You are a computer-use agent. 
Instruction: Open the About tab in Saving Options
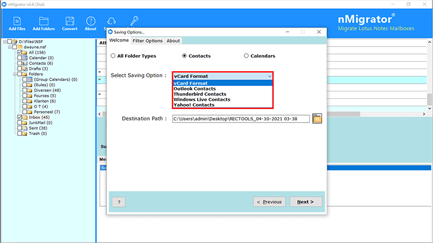[173, 40]
